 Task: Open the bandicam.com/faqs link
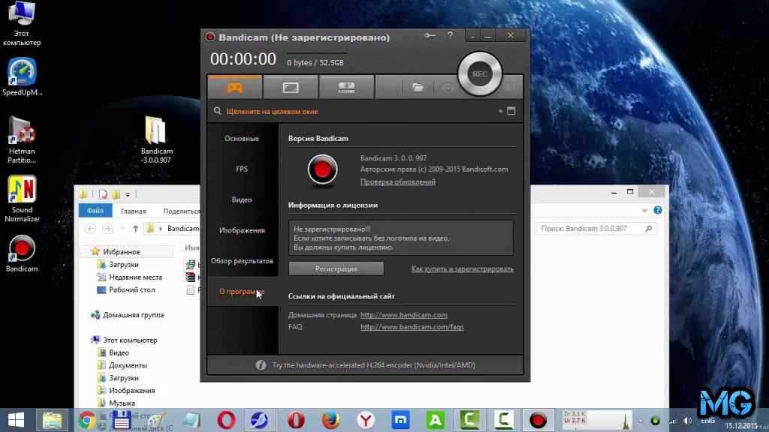coord(412,327)
